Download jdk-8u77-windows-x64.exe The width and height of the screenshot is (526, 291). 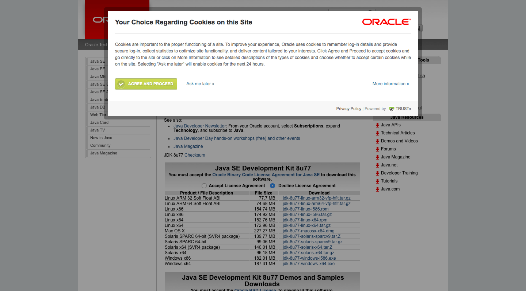tap(309, 264)
